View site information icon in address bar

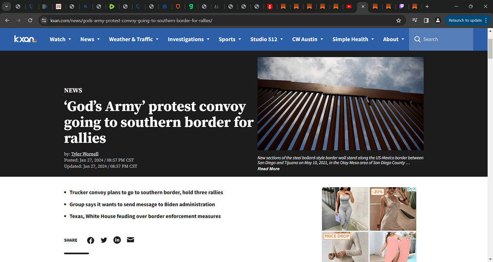[44, 20]
